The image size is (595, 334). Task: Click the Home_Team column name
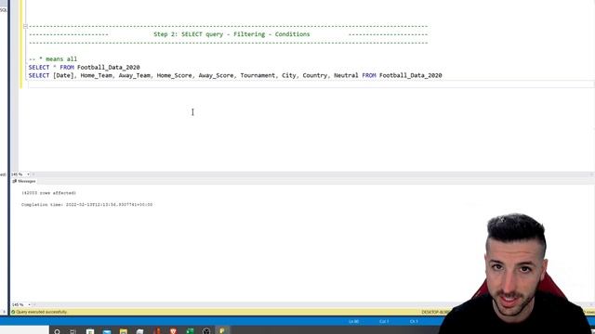pos(97,75)
